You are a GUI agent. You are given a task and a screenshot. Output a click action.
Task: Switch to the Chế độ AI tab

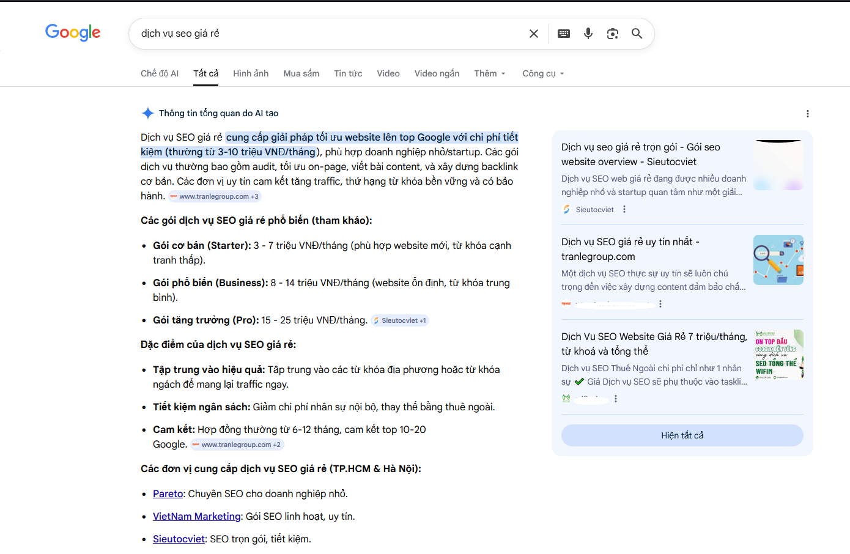point(160,73)
